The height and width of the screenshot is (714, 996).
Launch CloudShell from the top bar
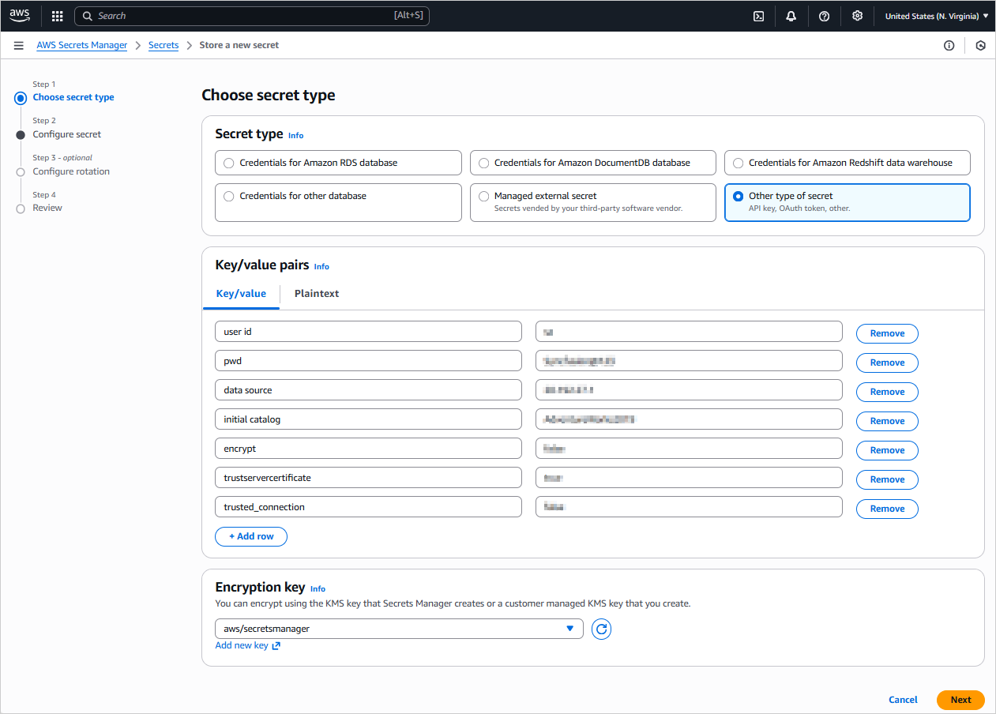[758, 16]
